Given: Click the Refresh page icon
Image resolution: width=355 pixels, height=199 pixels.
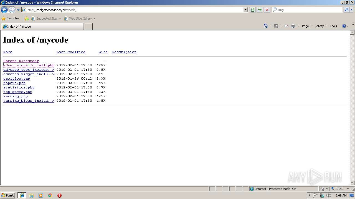Looking at the screenshot, I should (x=260, y=10).
